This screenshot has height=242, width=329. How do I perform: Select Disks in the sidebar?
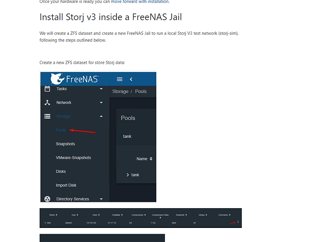[x=61, y=171]
